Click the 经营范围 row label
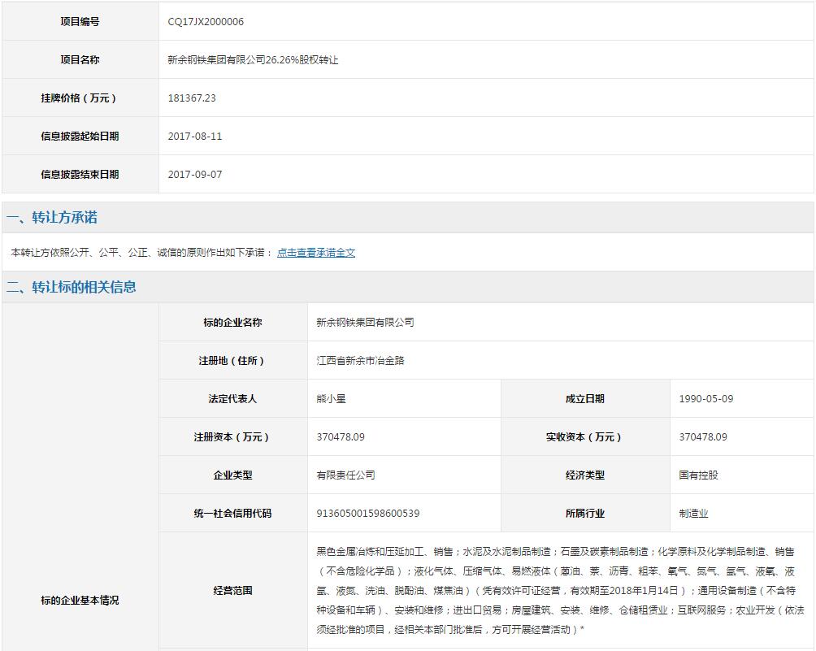 pos(232,591)
